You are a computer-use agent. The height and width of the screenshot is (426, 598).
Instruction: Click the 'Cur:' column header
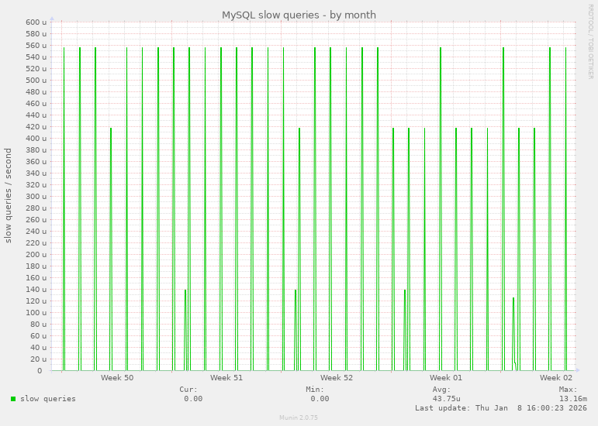pyautogui.click(x=188, y=390)
